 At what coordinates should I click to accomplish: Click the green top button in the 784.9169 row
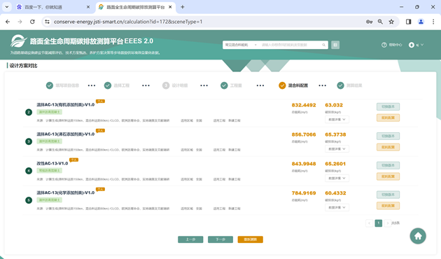pos(388,195)
